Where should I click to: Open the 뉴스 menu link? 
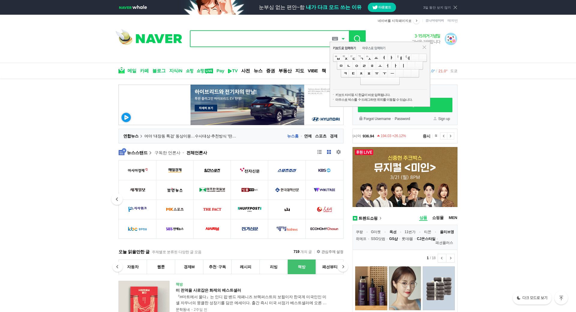(258, 71)
